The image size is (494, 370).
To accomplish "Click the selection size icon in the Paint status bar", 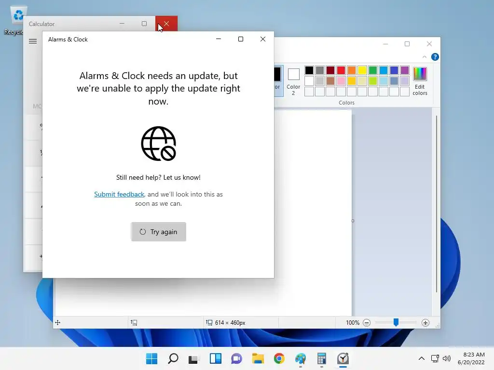I will coord(134,322).
